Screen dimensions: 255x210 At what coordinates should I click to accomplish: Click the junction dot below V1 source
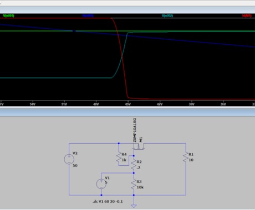(101, 195)
